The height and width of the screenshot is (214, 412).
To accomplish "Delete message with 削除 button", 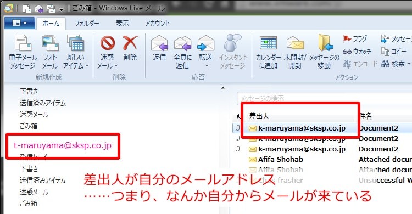I will [130, 49].
